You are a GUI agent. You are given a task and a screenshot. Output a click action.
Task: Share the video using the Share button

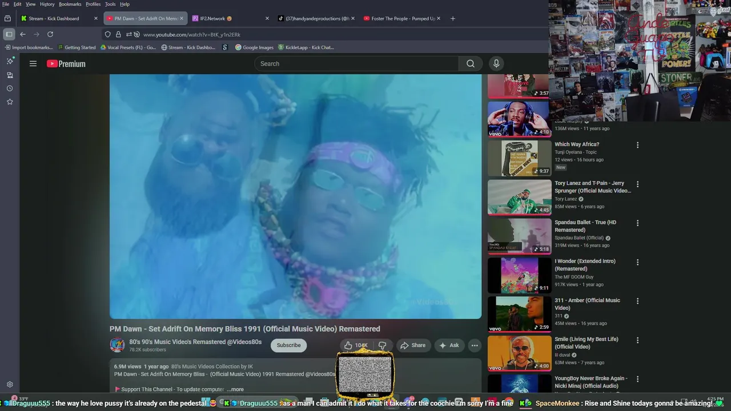tap(413, 345)
